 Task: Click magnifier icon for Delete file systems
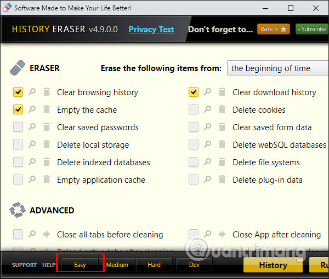207,162
